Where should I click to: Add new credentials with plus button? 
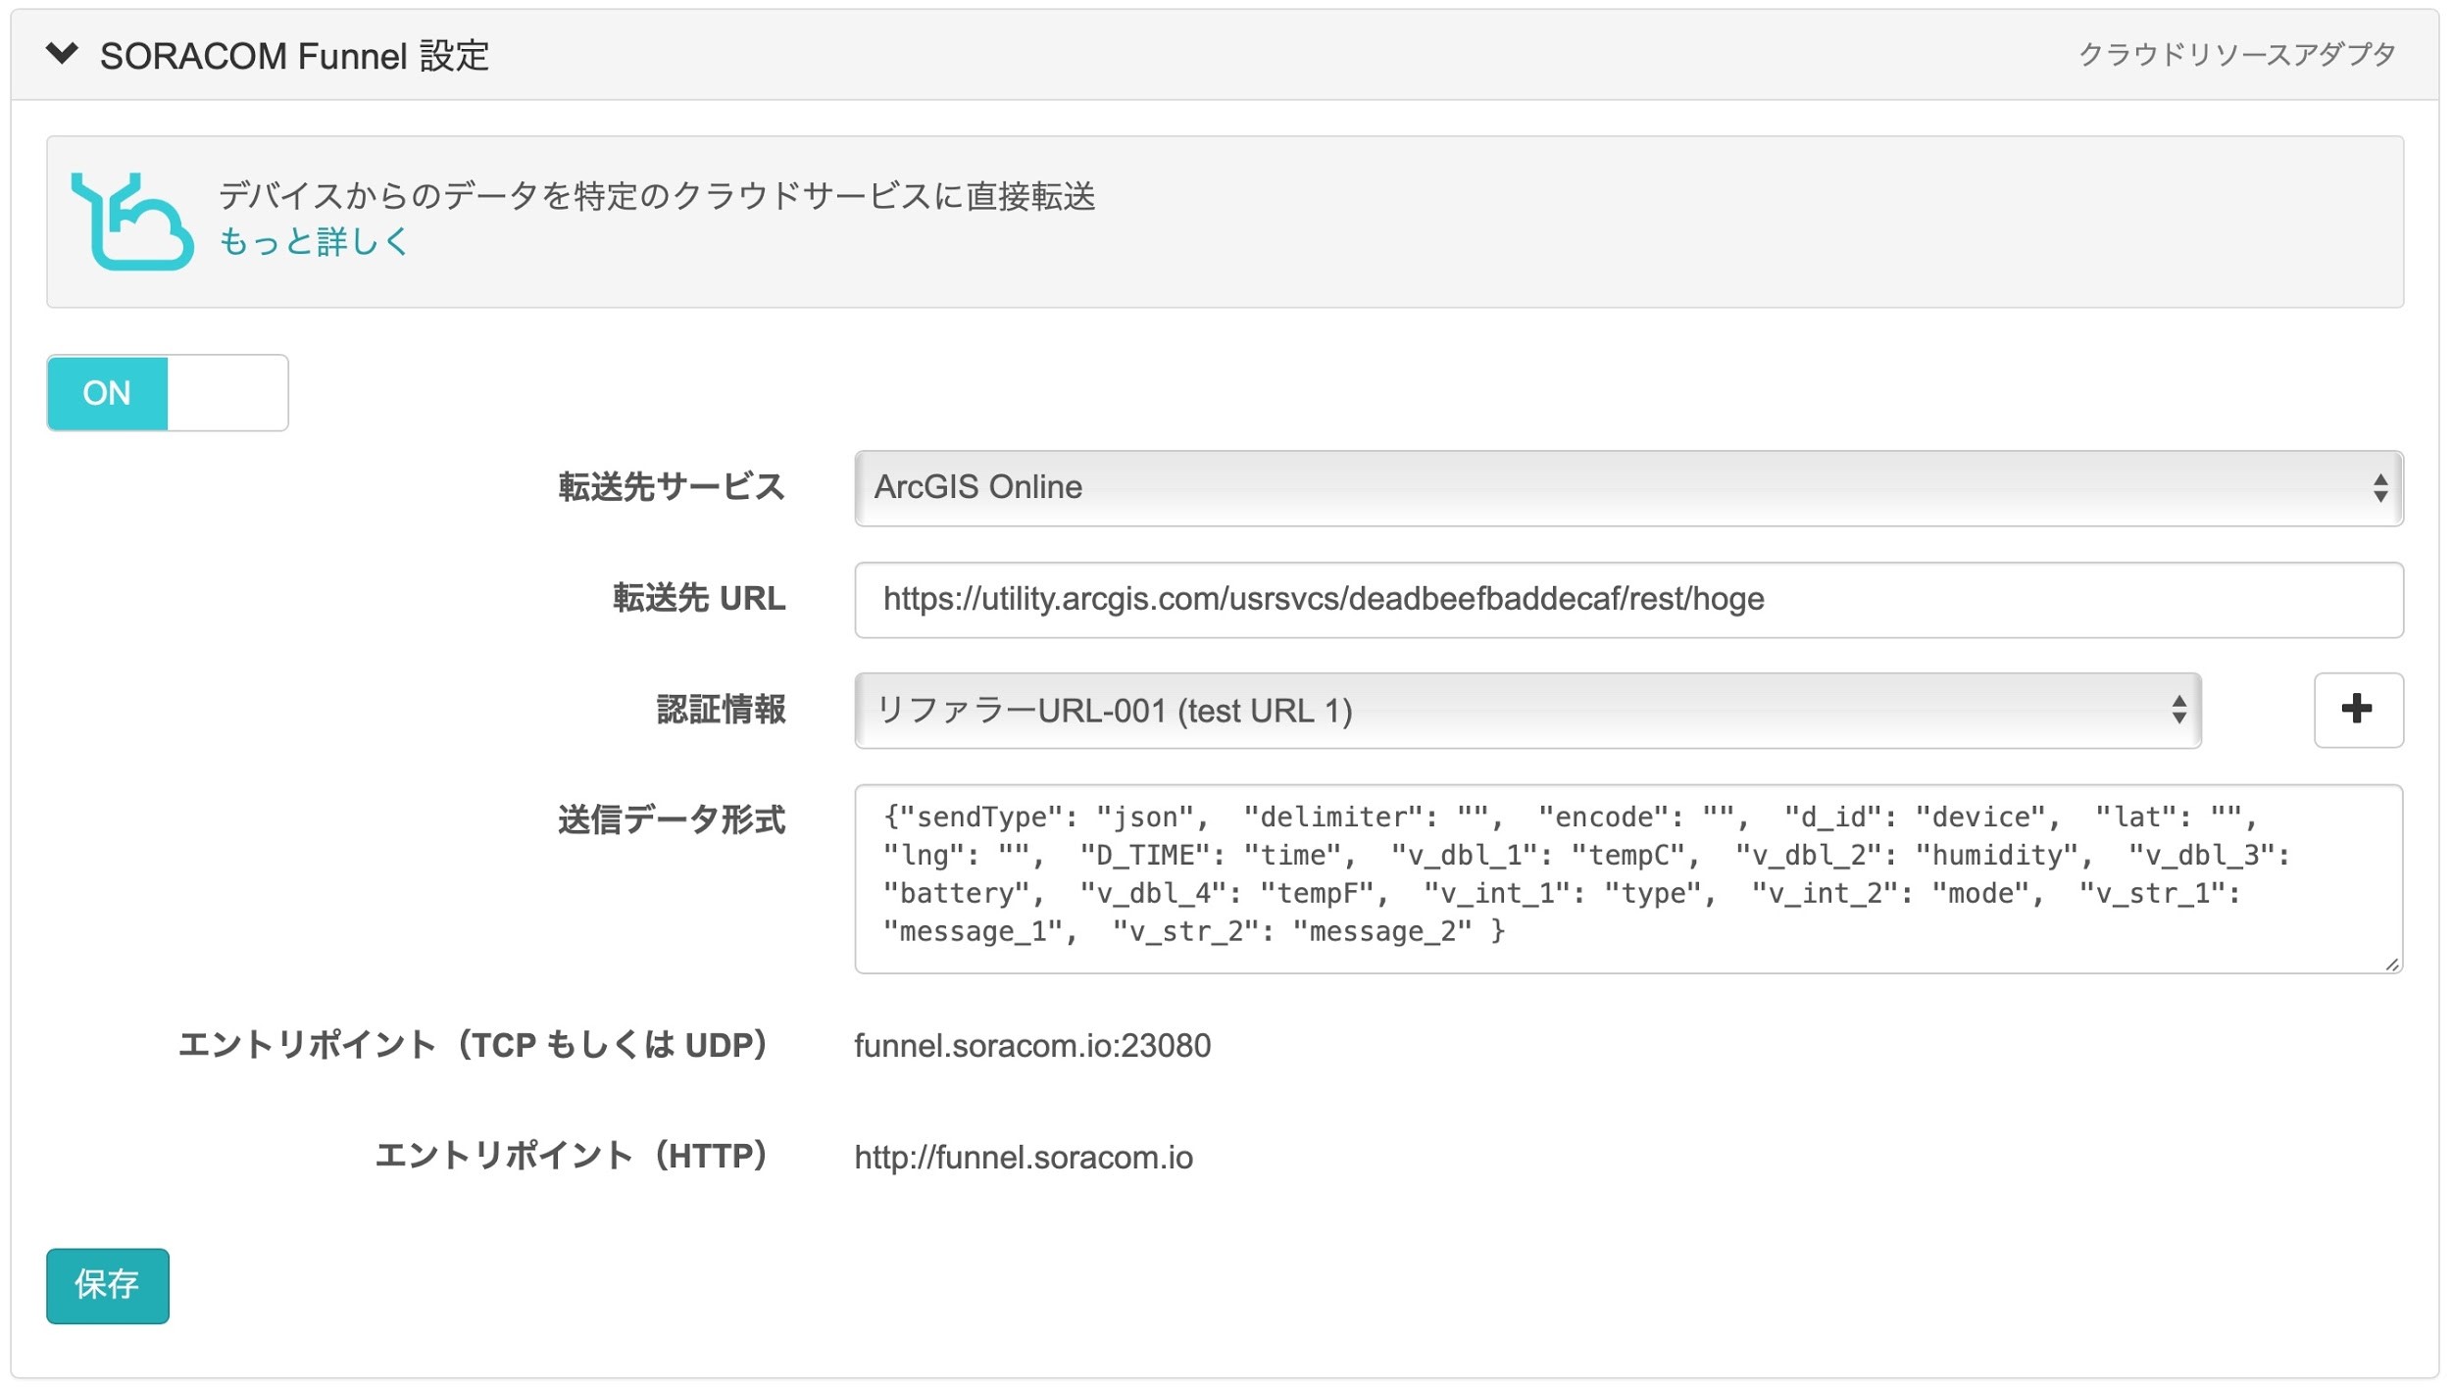(2357, 710)
